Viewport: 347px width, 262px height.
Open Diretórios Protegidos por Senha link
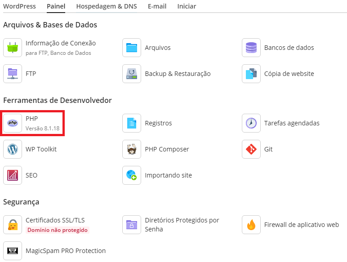coord(182,225)
